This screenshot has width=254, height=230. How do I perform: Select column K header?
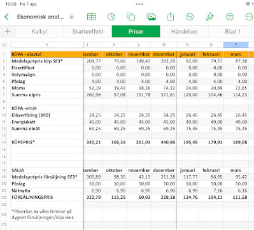point(115,45)
